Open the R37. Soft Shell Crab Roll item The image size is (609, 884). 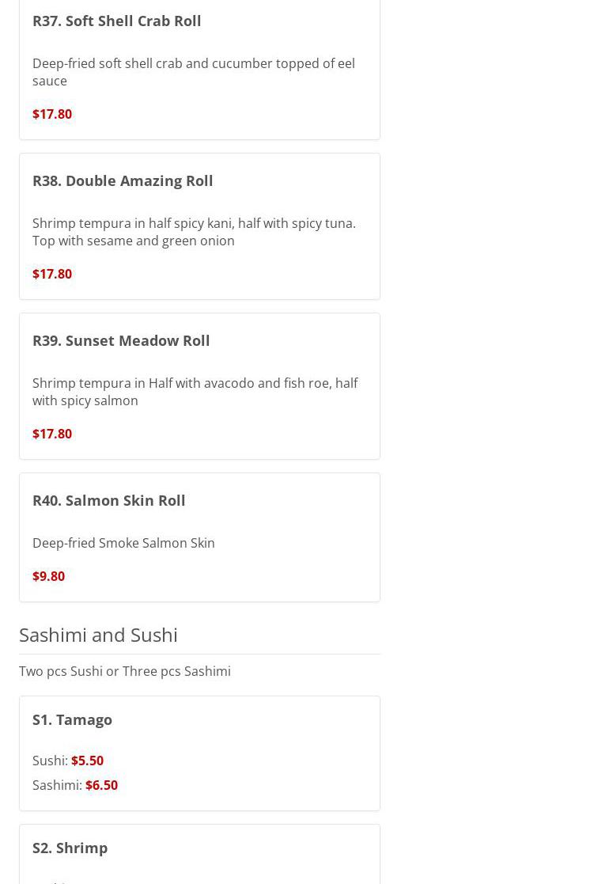coord(116,21)
